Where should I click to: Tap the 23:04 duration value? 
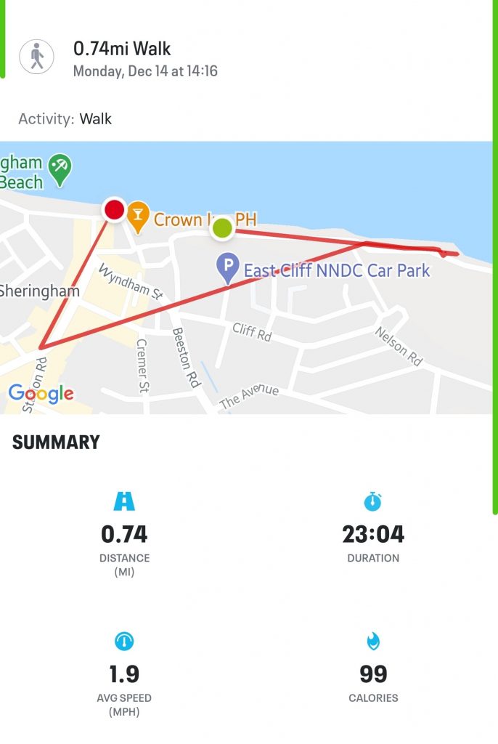click(x=373, y=534)
